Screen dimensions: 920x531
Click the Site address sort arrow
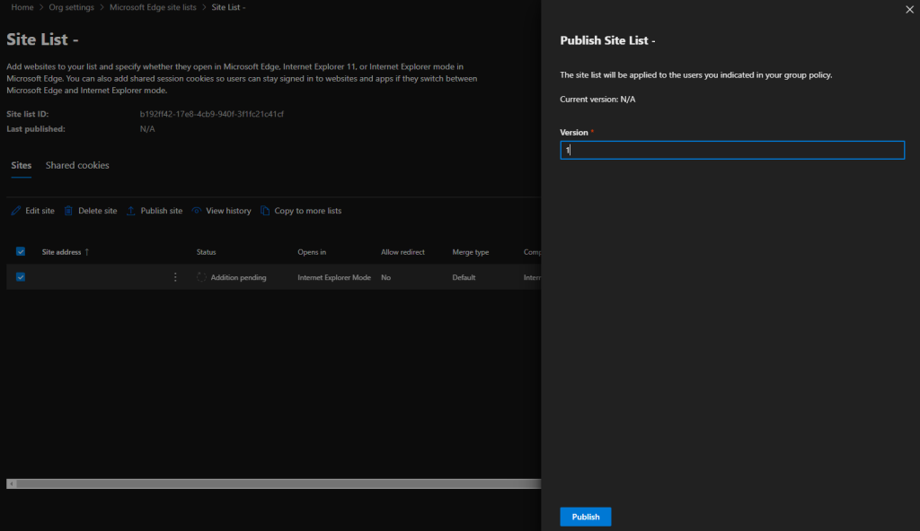87,252
